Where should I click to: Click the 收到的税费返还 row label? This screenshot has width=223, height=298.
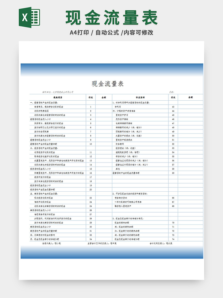(41, 111)
